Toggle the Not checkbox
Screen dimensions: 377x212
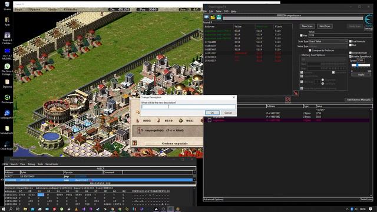tap(350, 45)
